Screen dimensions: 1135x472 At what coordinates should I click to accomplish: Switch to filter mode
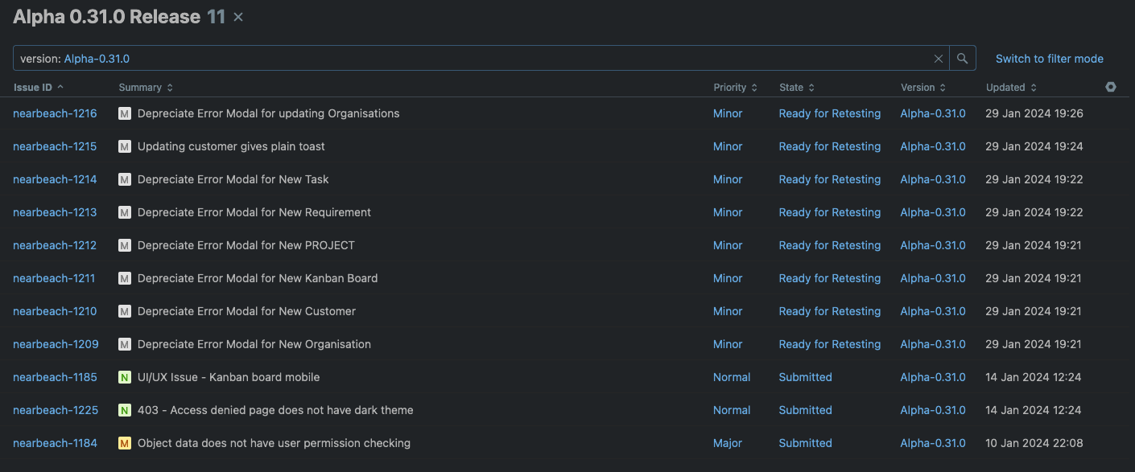pos(1049,59)
